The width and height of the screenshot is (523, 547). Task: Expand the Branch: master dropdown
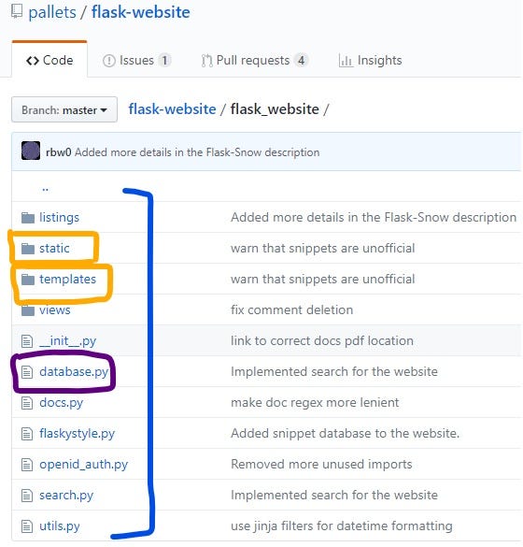[x=64, y=109]
